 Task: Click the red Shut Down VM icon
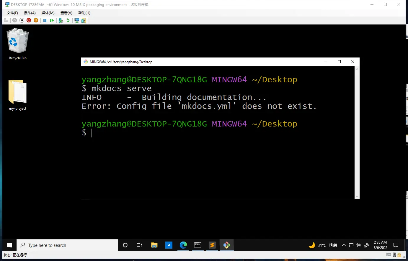pyautogui.click(x=29, y=20)
